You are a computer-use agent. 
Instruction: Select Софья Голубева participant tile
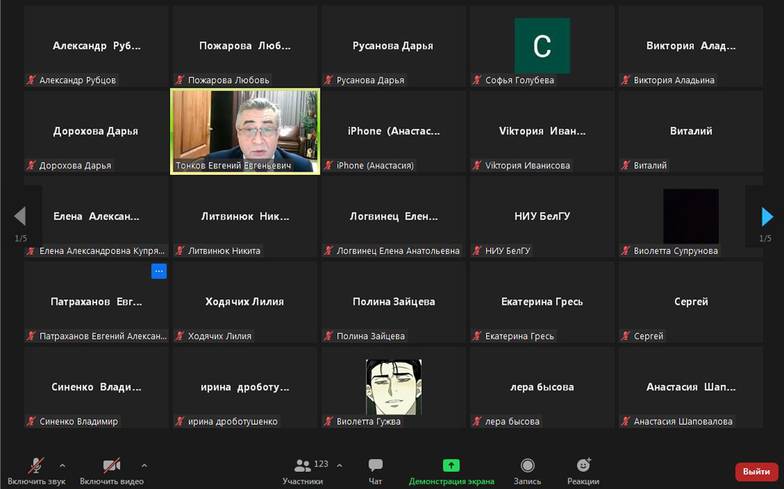point(542,46)
